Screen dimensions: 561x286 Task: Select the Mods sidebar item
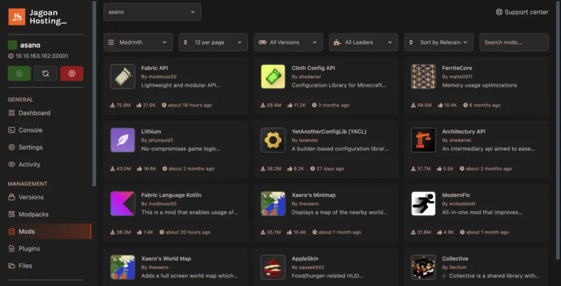[x=49, y=231]
